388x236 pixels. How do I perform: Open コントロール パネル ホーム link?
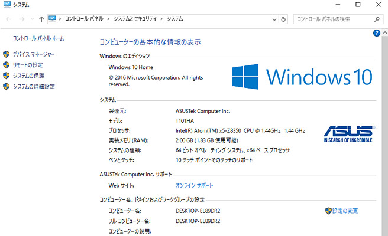[38, 38]
